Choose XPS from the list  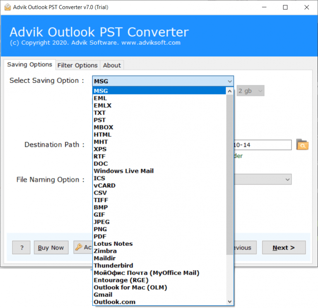click(x=159, y=149)
